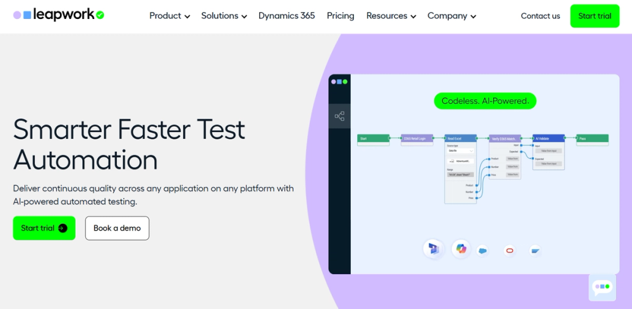Click the arrow icon in Start trial
Screen dimensions: 632x309
click(x=63, y=228)
